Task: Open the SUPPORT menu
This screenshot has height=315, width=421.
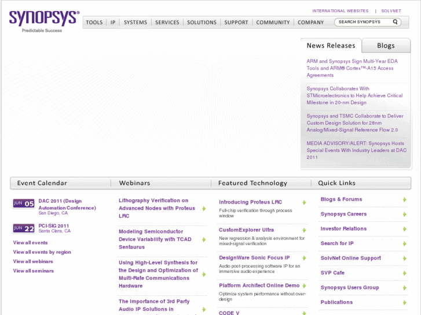Action: pos(236,22)
